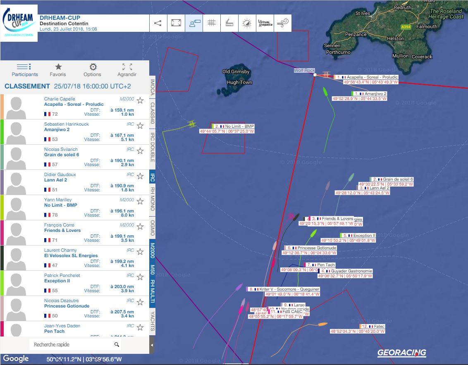Select the CLASS40 class tab
Image resolution: width=468 pixels, height=365 pixels.
point(153,113)
